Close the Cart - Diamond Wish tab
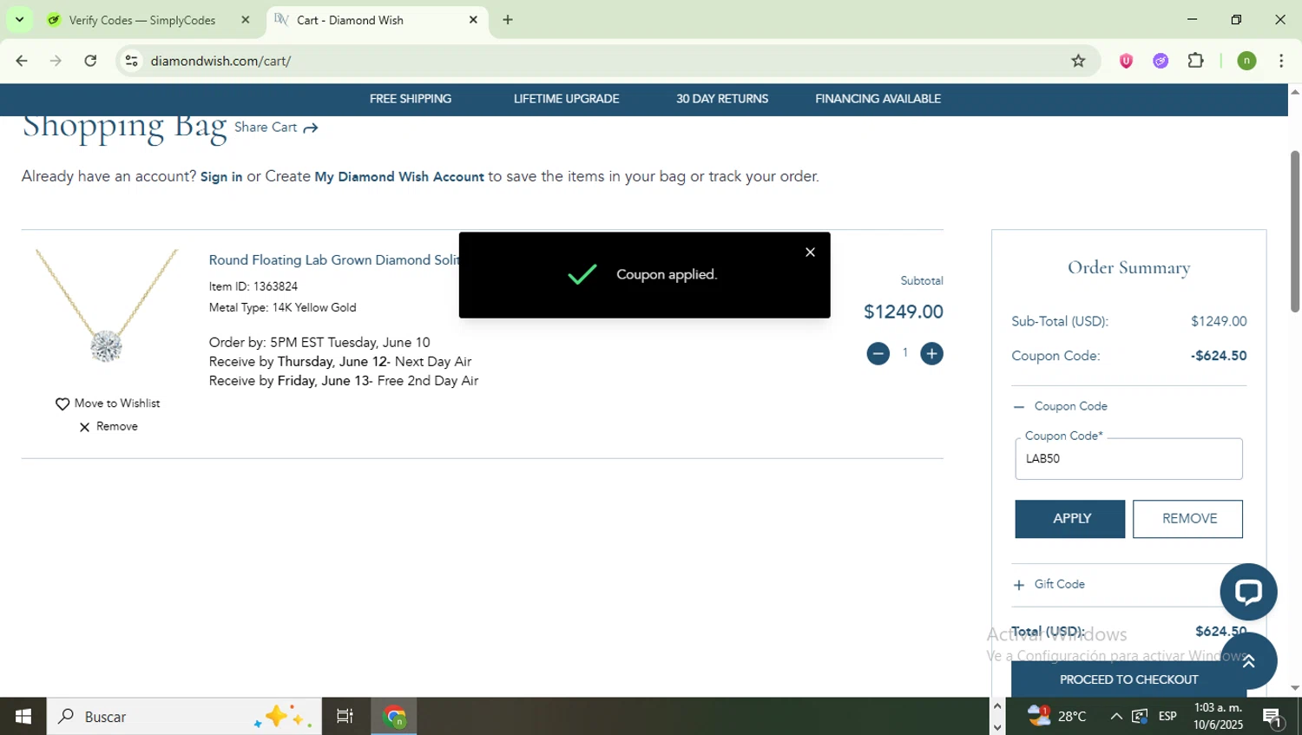 (x=473, y=19)
